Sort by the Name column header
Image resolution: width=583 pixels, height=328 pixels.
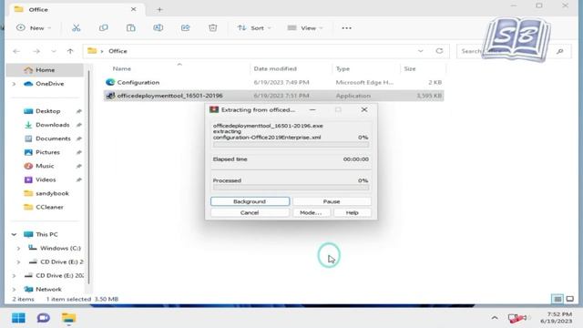121,69
